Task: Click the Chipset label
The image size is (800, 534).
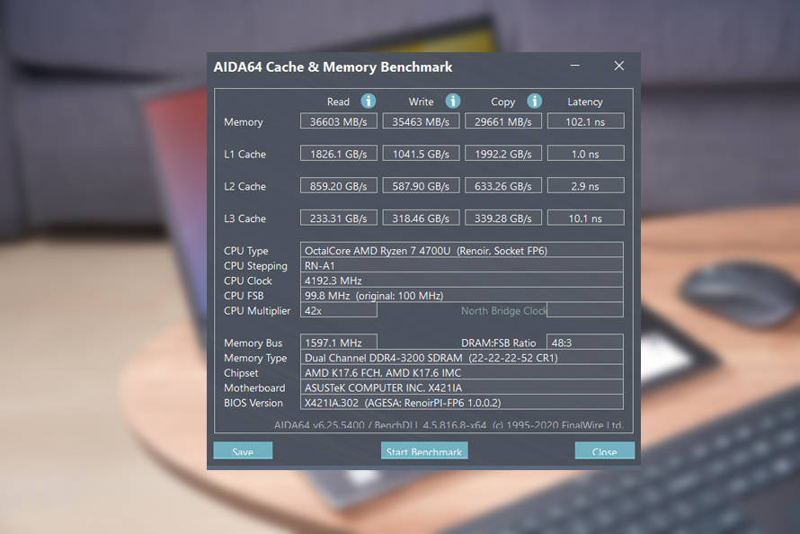Action: click(x=241, y=373)
